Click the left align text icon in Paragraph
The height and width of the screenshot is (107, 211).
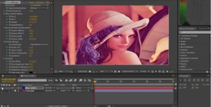click(181, 80)
